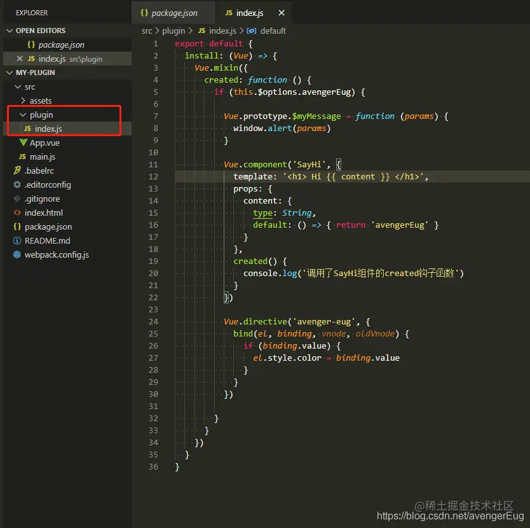Click the default symbol breadcrumb
The width and height of the screenshot is (530, 528).
pyautogui.click(x=273, y=31)
